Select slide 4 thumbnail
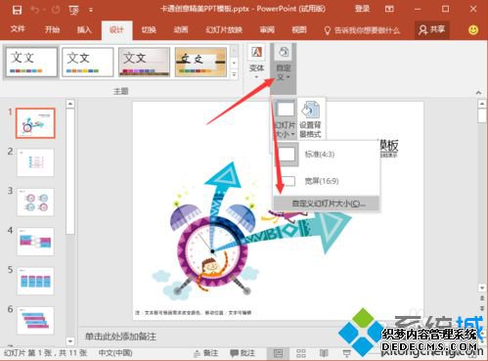Viewport: 488px width, 361px height. (x=35, y=242)
